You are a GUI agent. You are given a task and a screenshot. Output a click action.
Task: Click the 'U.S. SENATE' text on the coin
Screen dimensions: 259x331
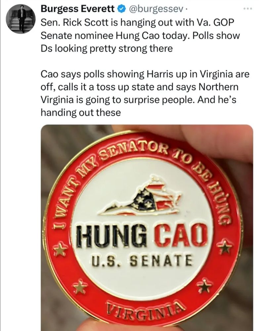142,261
